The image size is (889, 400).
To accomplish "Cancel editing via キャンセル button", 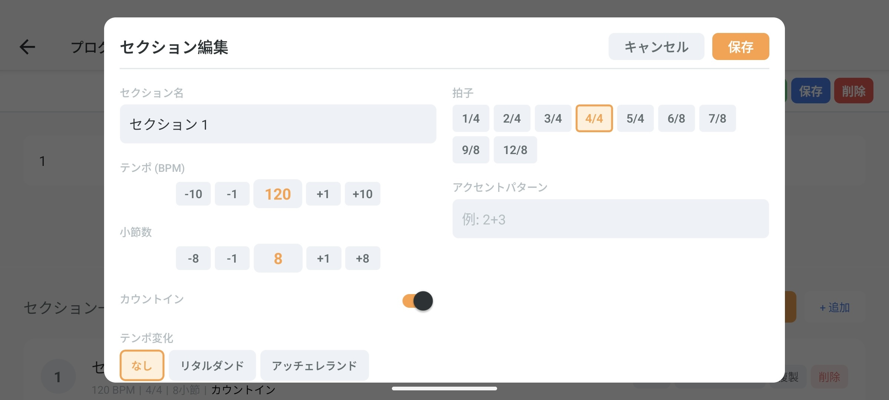I will pos(656,46).
